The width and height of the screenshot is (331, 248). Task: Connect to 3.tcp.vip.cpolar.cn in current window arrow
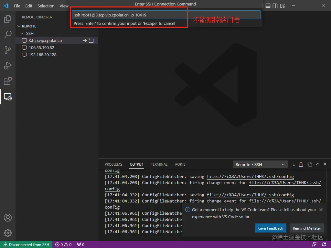pos(85,40)
